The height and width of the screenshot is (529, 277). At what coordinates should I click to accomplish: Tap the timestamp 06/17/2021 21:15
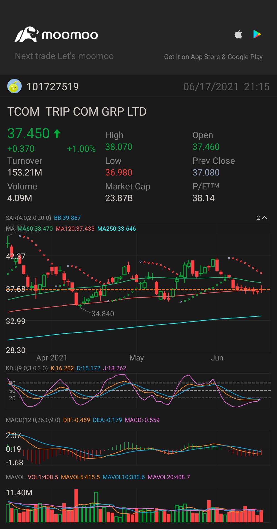tap(226, 87)
